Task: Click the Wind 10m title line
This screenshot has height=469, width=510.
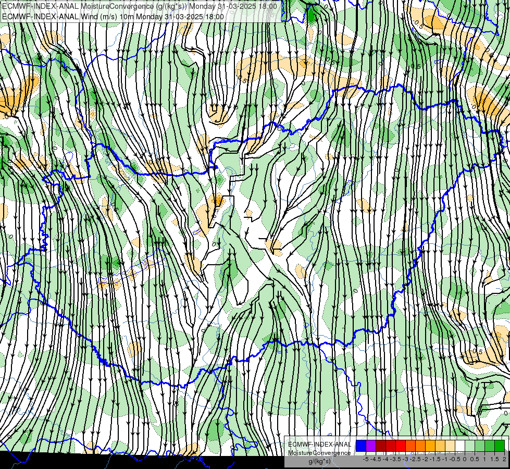Action: click(113, 17)
